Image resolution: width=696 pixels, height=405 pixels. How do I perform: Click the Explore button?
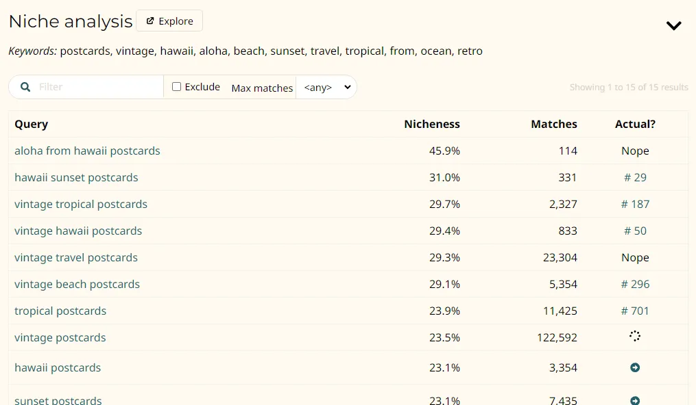[169, 21]
